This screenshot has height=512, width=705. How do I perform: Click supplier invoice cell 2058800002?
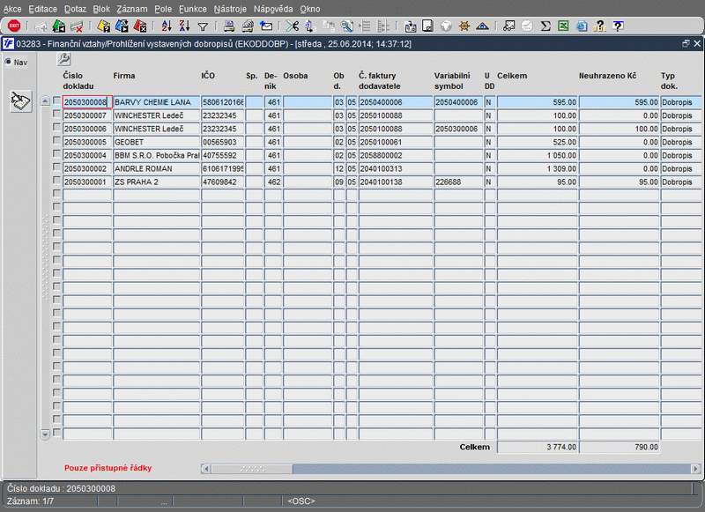396,155
